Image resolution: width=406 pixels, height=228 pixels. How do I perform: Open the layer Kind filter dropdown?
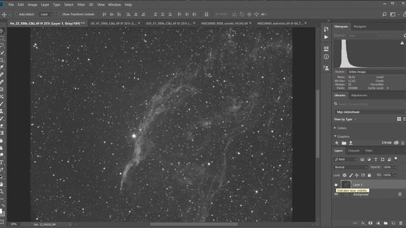pos(345,160)
